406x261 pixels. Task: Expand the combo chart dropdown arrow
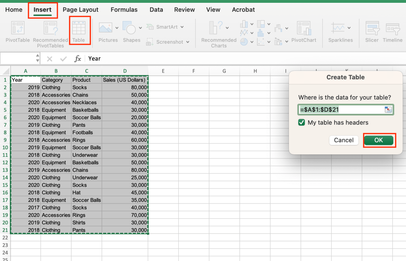pyautogui.click(x=287, y=41)
